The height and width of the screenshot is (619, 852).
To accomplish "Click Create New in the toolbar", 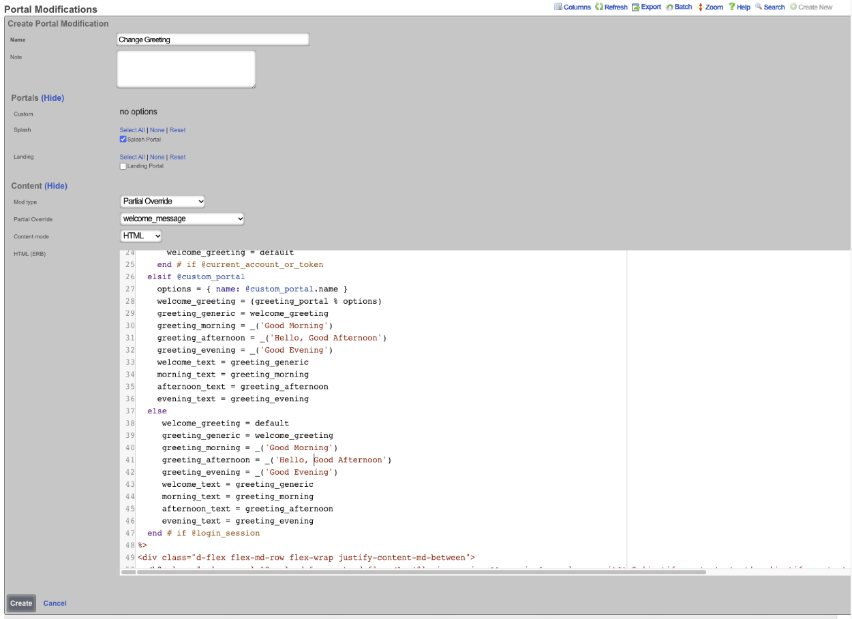I will tap(811, 7).
